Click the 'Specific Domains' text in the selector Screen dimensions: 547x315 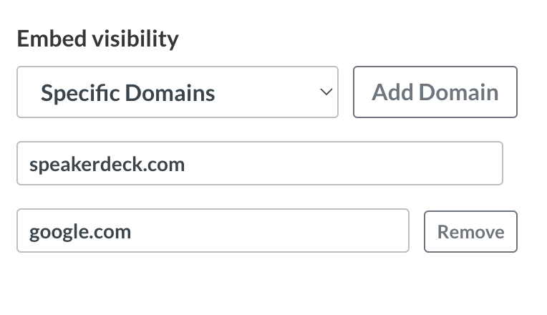[x=127, y=93]
